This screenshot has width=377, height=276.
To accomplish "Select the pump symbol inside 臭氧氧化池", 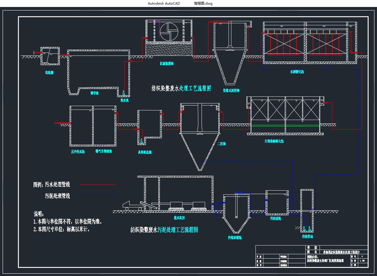I will click(x=142, y=141).
